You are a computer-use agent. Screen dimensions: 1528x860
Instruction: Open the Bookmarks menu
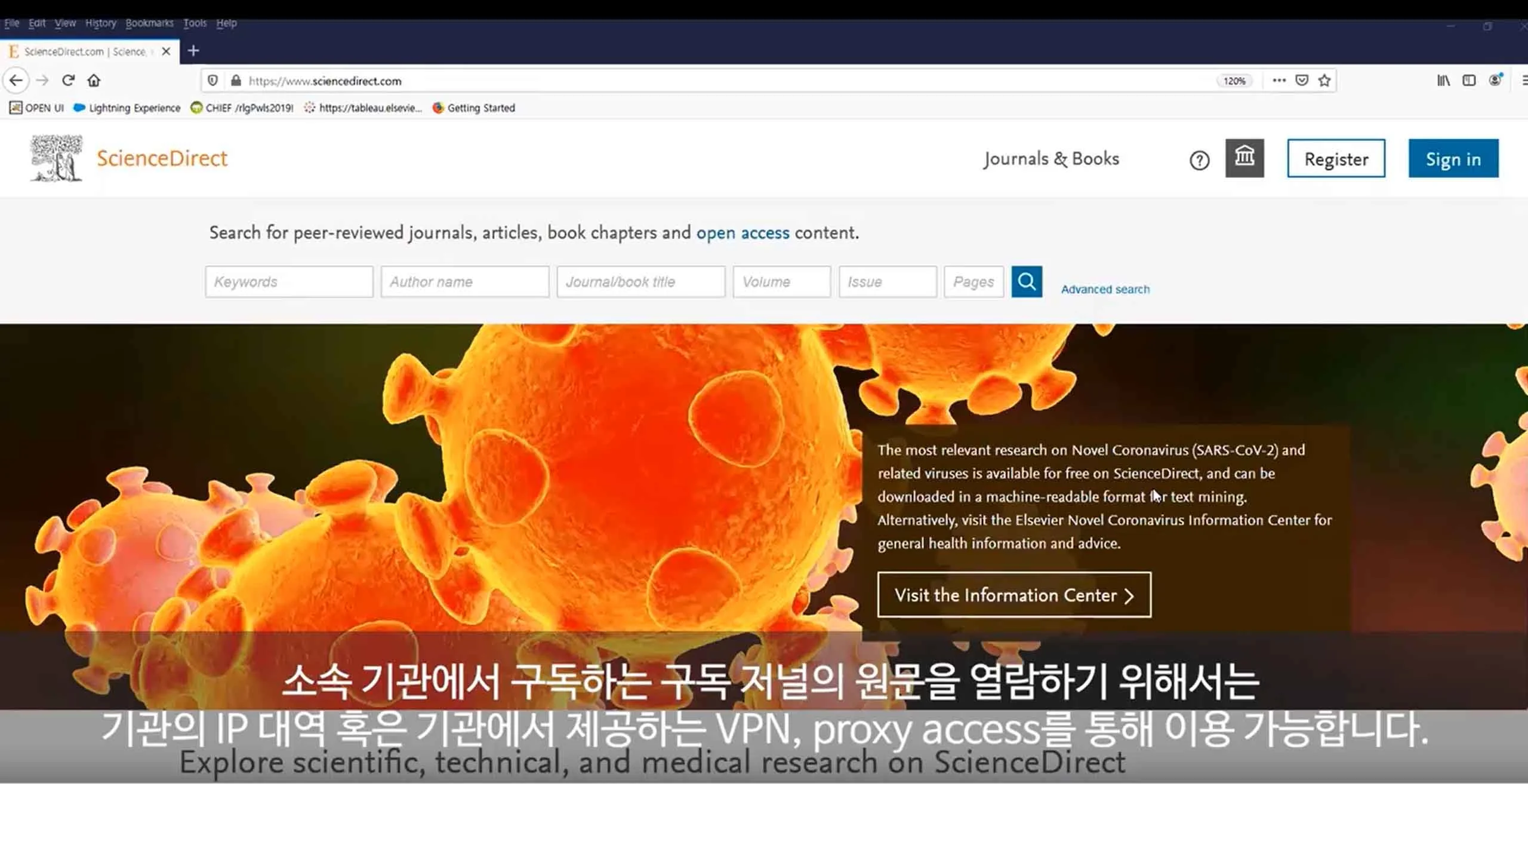149,22
